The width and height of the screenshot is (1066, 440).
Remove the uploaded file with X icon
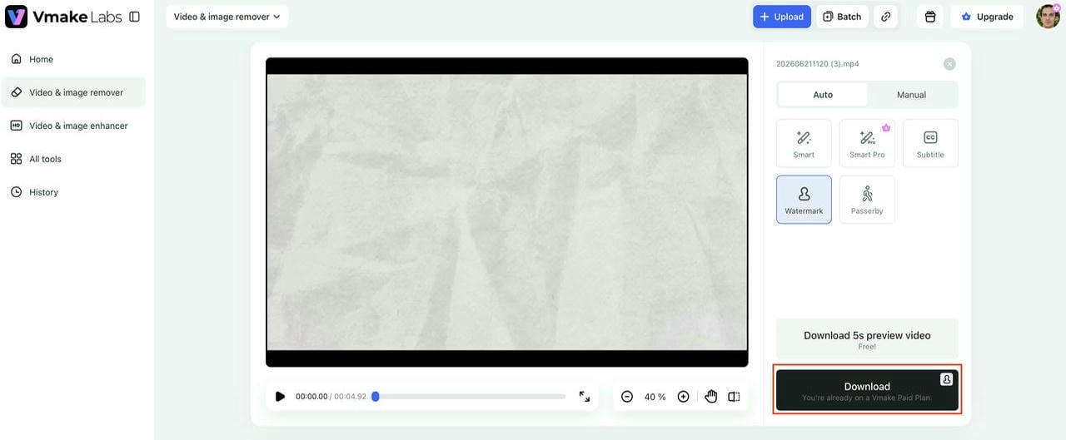(949, 64)
